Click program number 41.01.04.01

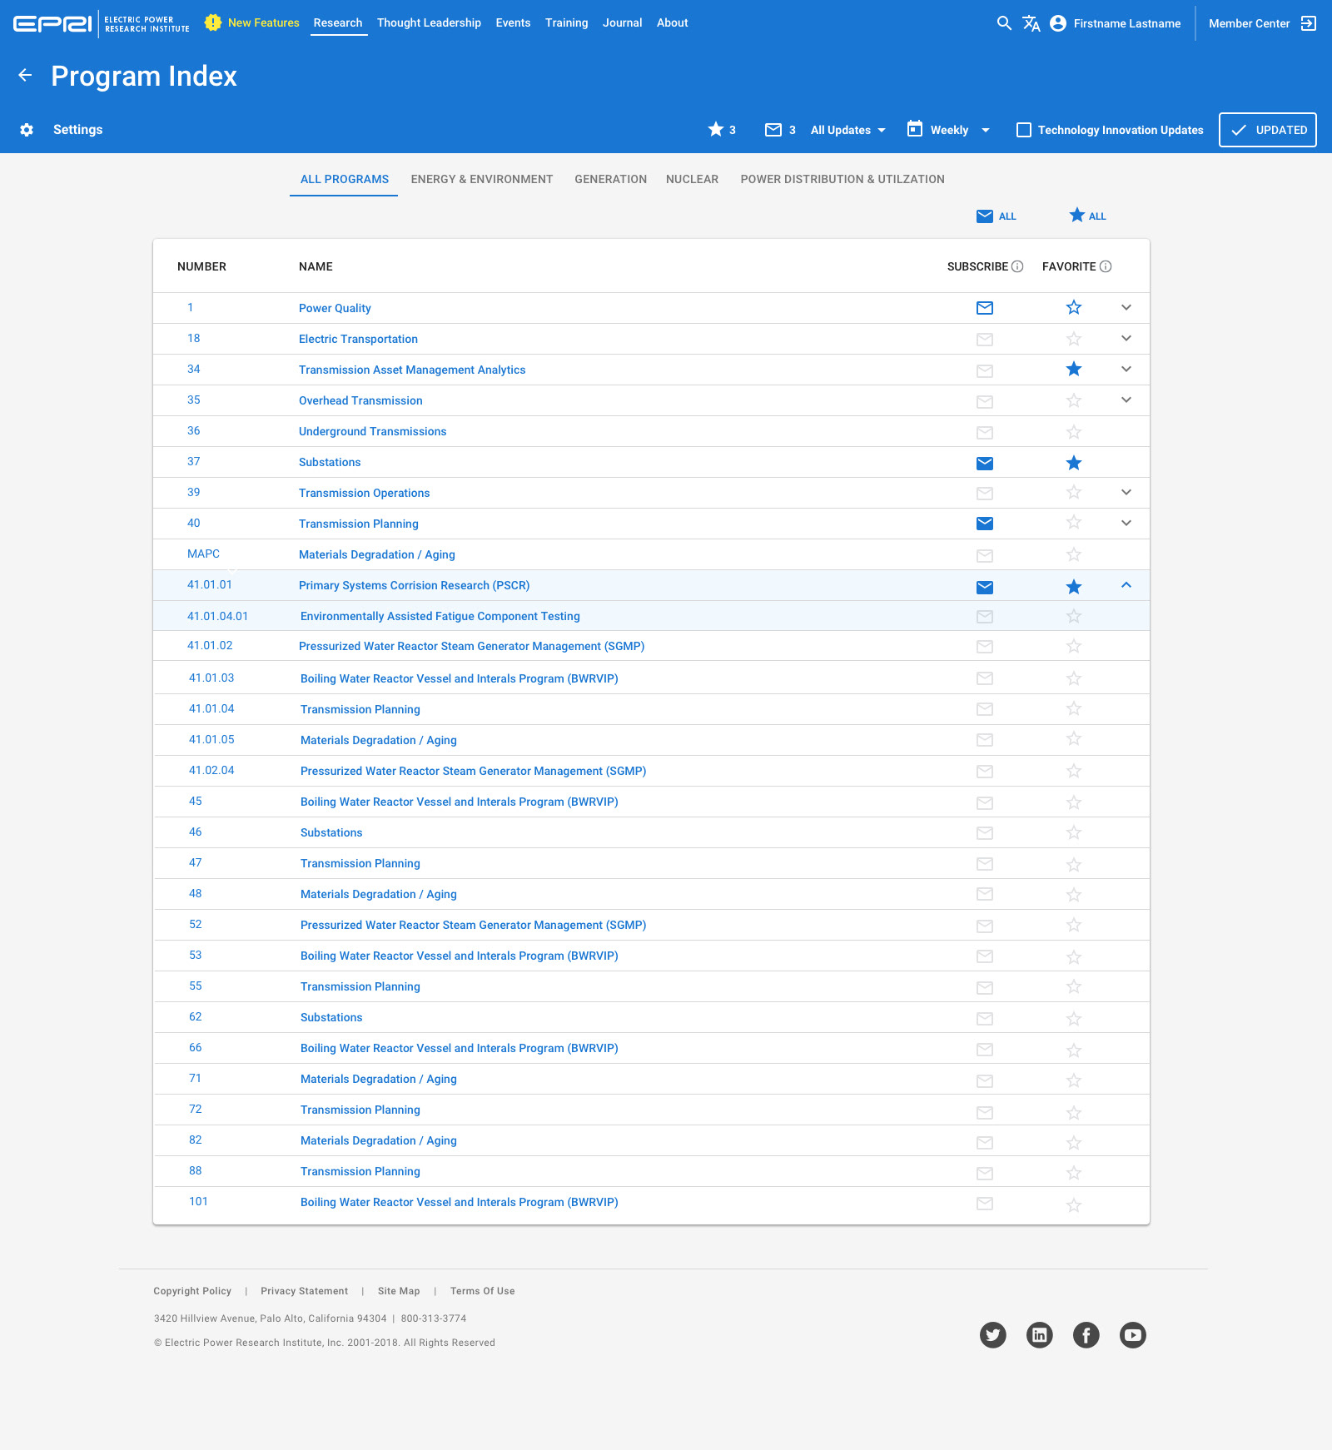click(217, 616)
